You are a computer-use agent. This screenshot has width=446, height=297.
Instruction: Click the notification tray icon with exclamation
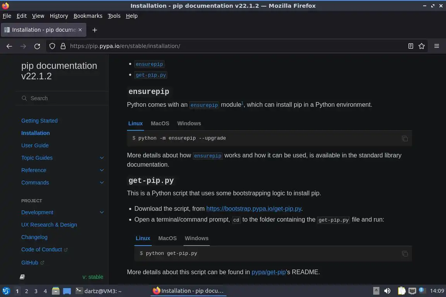[x=422, y=290]
